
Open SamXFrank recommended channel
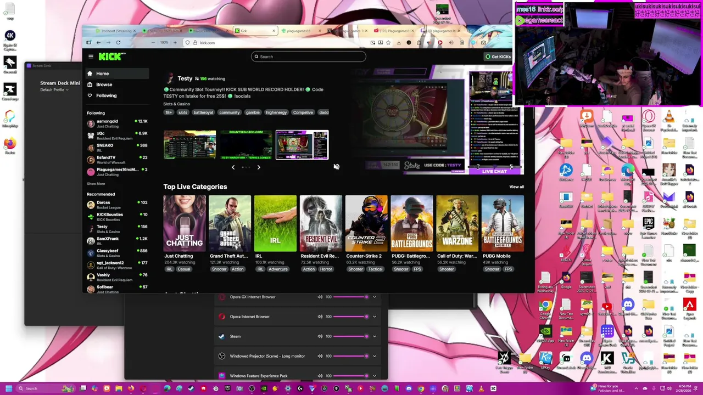[x=117, y=241]
